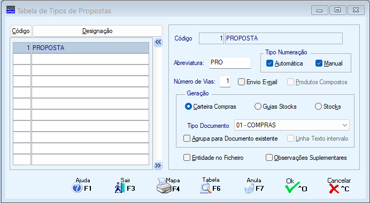Viewport: 370px width, 203px height.
Task: Enable the Entidade no Ficheiro checkbox
Action: point(187,158)
